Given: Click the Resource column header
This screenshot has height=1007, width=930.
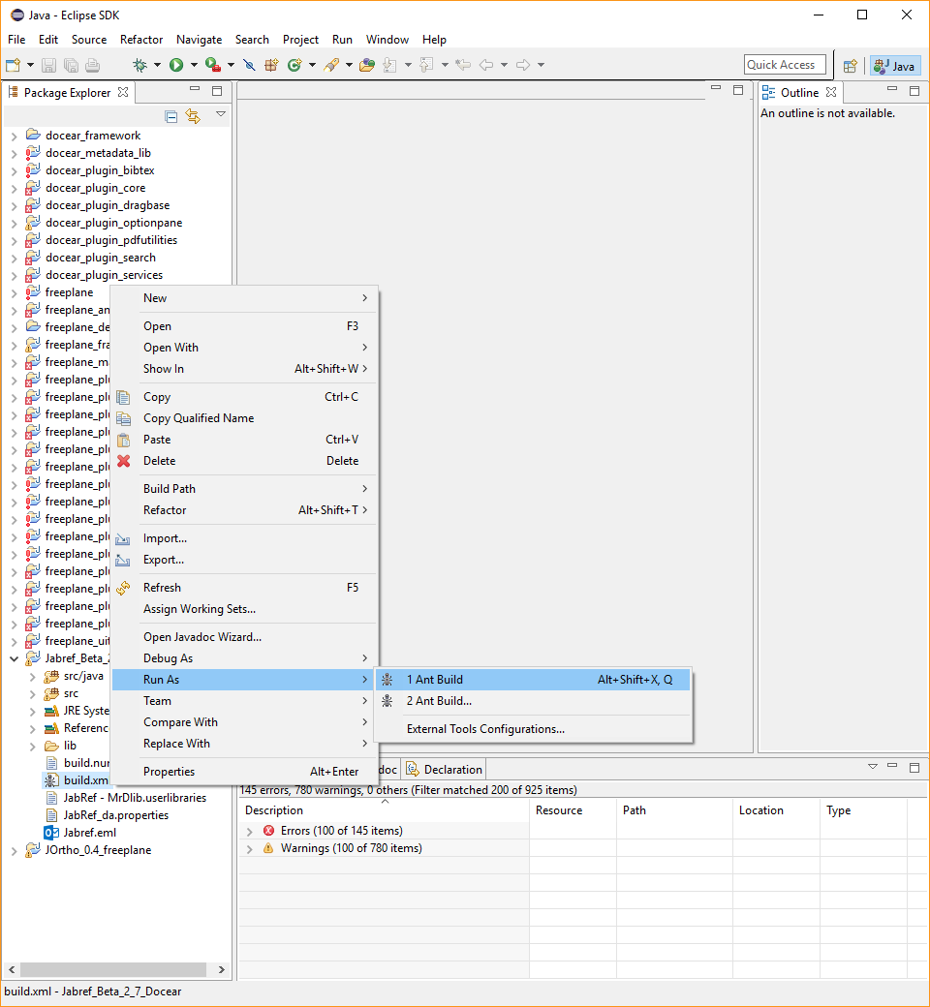Looking at the screenshot, I should pyautogui.click(x=572, y=810).
